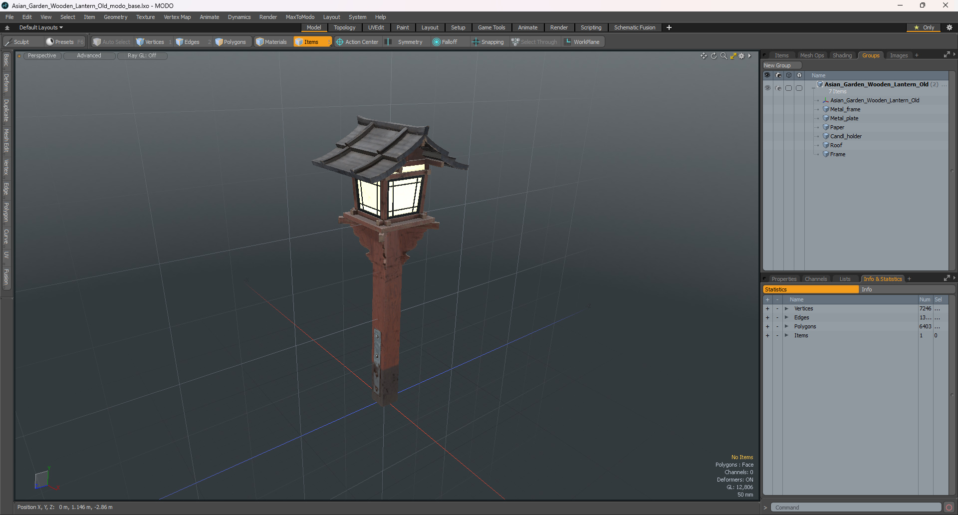The height and width of the screenshot is (515, 958).
Task: Toggle visibility eye of lantern group
Action: [767, 88]
